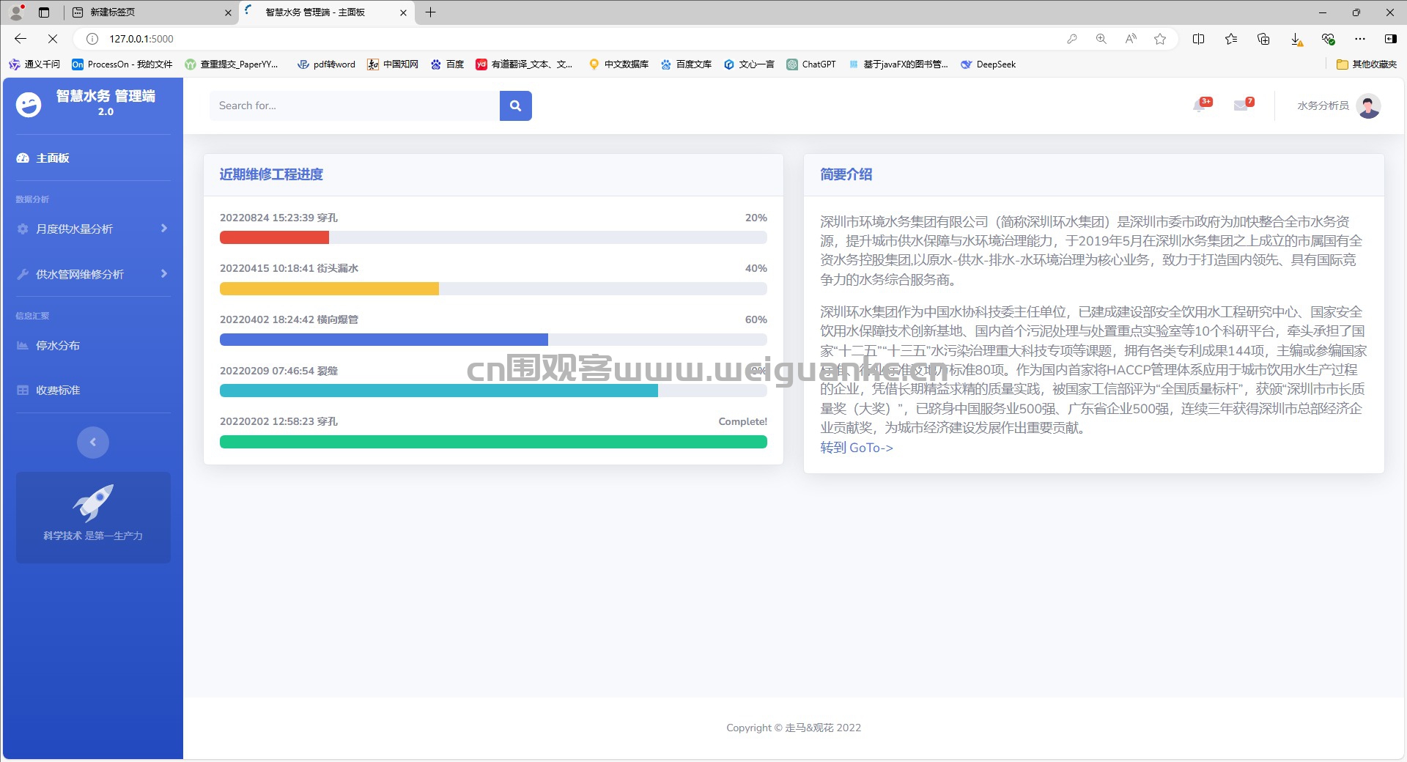Click the 简要介绍 card heading
1407x762 pixels.
point(846,174)
